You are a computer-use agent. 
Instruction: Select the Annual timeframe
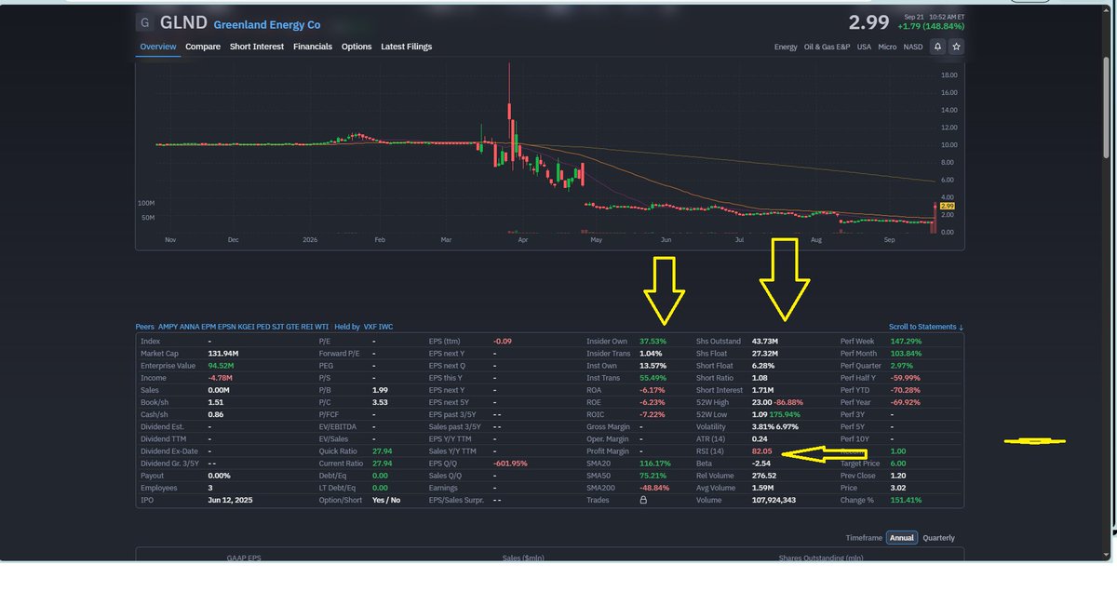pyautogui.click(x=901, y=538)
